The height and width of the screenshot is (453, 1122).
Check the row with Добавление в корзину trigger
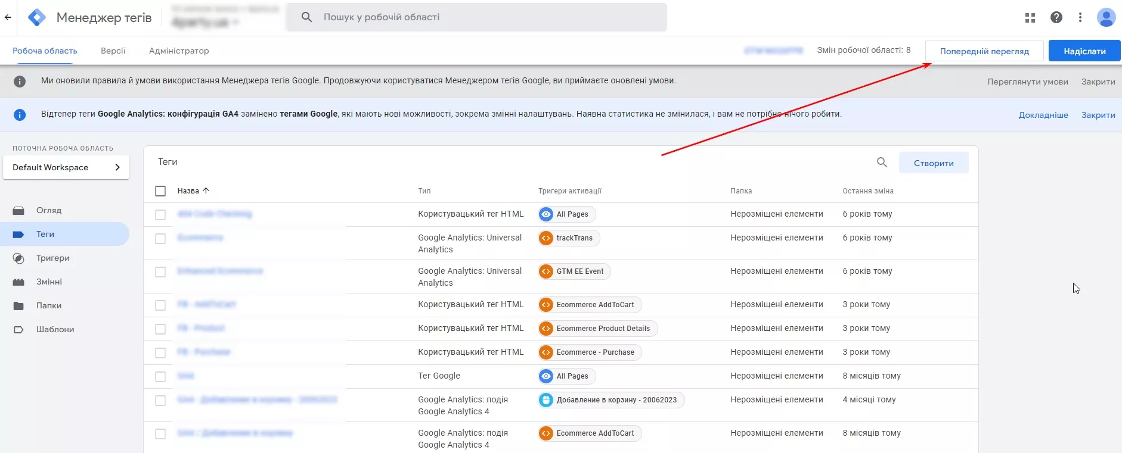160,401
